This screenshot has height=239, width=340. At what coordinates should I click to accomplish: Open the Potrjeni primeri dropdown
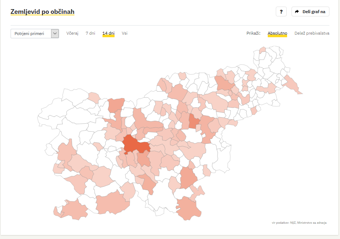[35, 34]
